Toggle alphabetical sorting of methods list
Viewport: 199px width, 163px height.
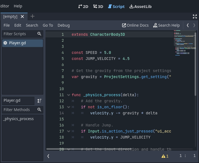point(39,101)
